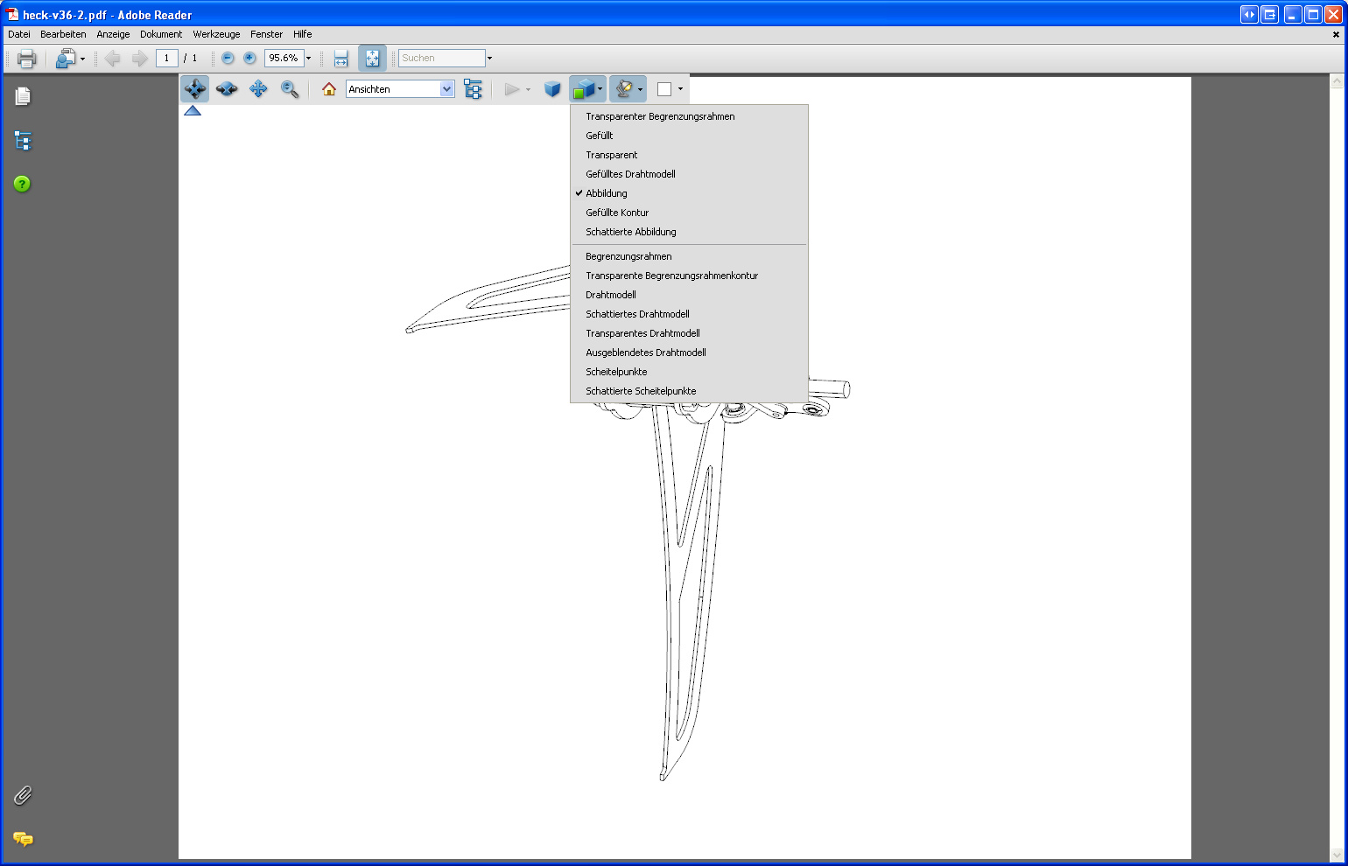Click the zoom out minus button
This screenshot has width=1348, height=866.
click(x=228, y=58)
